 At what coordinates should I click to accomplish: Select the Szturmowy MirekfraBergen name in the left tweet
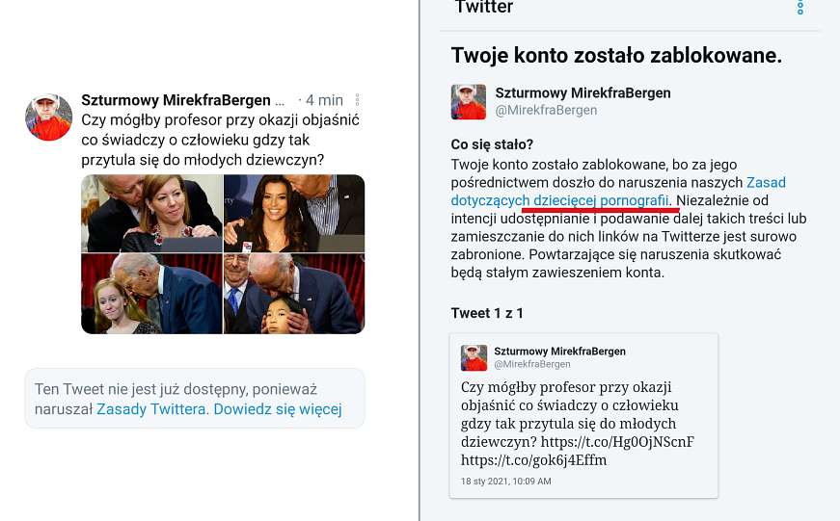(176, 100)
